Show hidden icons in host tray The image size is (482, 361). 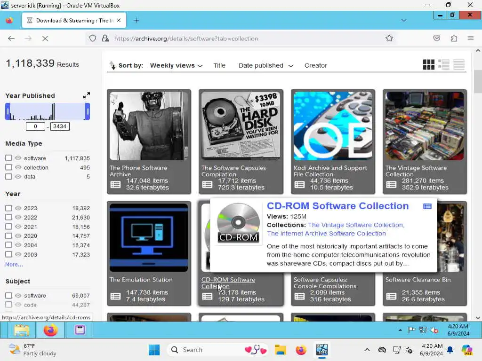click(367, 350)
